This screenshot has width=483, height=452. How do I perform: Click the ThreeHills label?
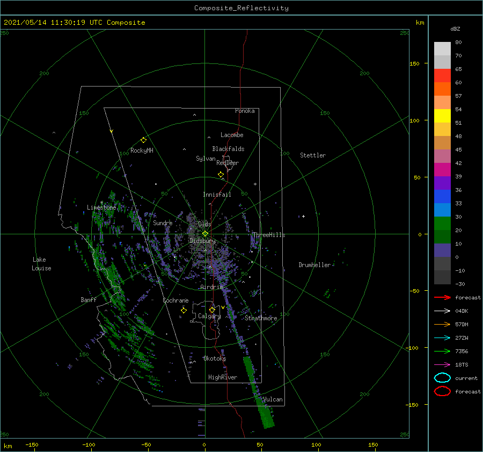click(269, 235)
